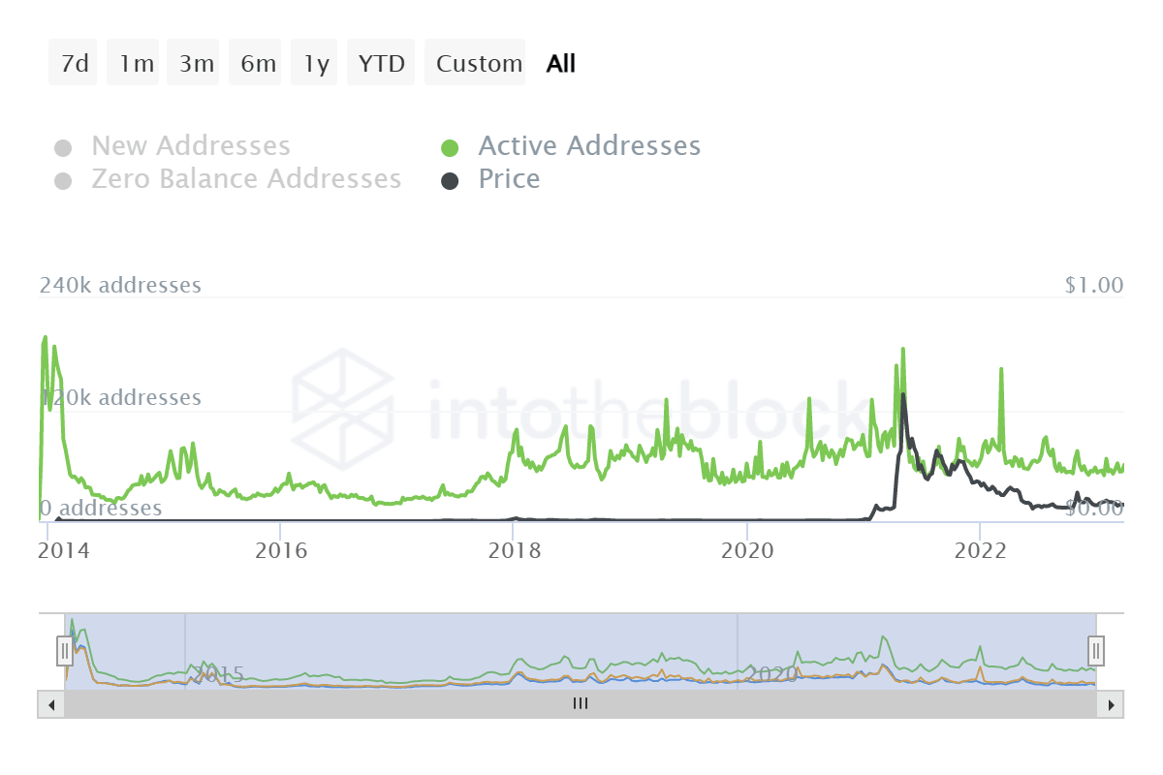
Task: Hide the Zero Balance Addresses series
Action: coord(246,178)
